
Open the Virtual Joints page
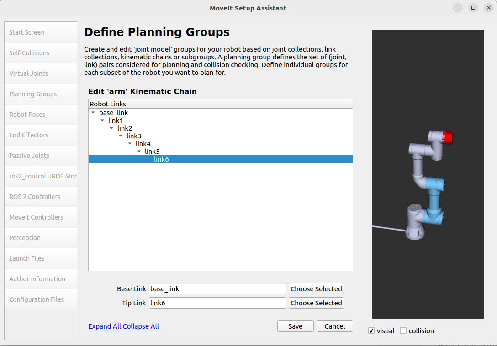click(41, 73)
